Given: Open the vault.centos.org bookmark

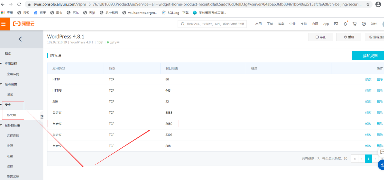Looking at the screenshot, I should 140,12.
